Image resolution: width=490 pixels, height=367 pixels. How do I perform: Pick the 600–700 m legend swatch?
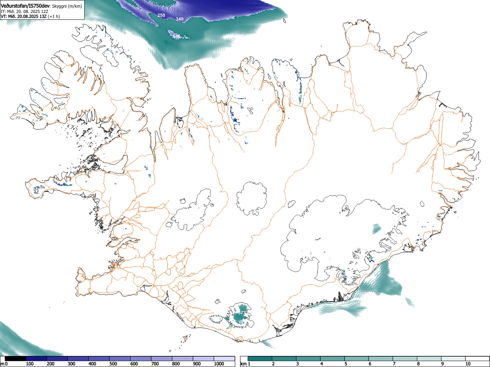(x=141, y=359)
